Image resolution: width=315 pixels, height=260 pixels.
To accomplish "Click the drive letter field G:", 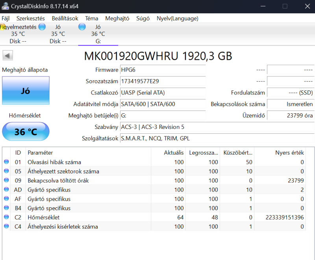I will point(163,116).
